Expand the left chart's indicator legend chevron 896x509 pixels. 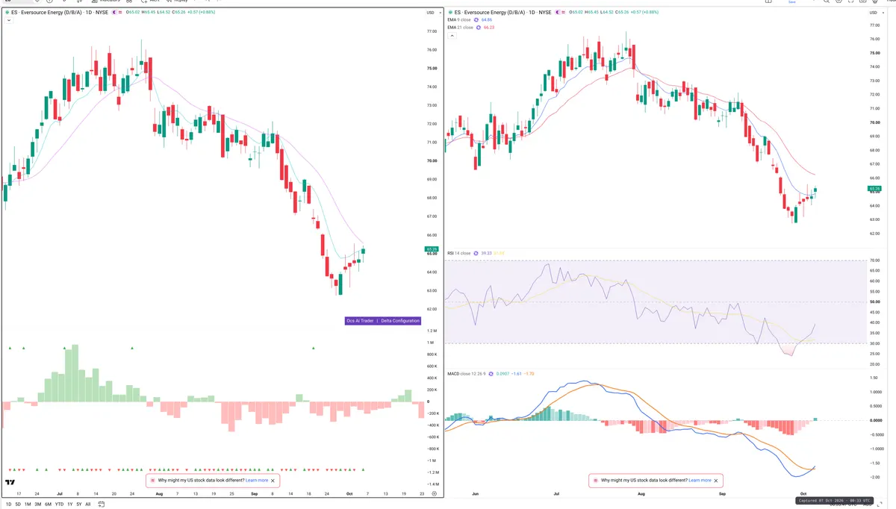click(x=8, y=21)
